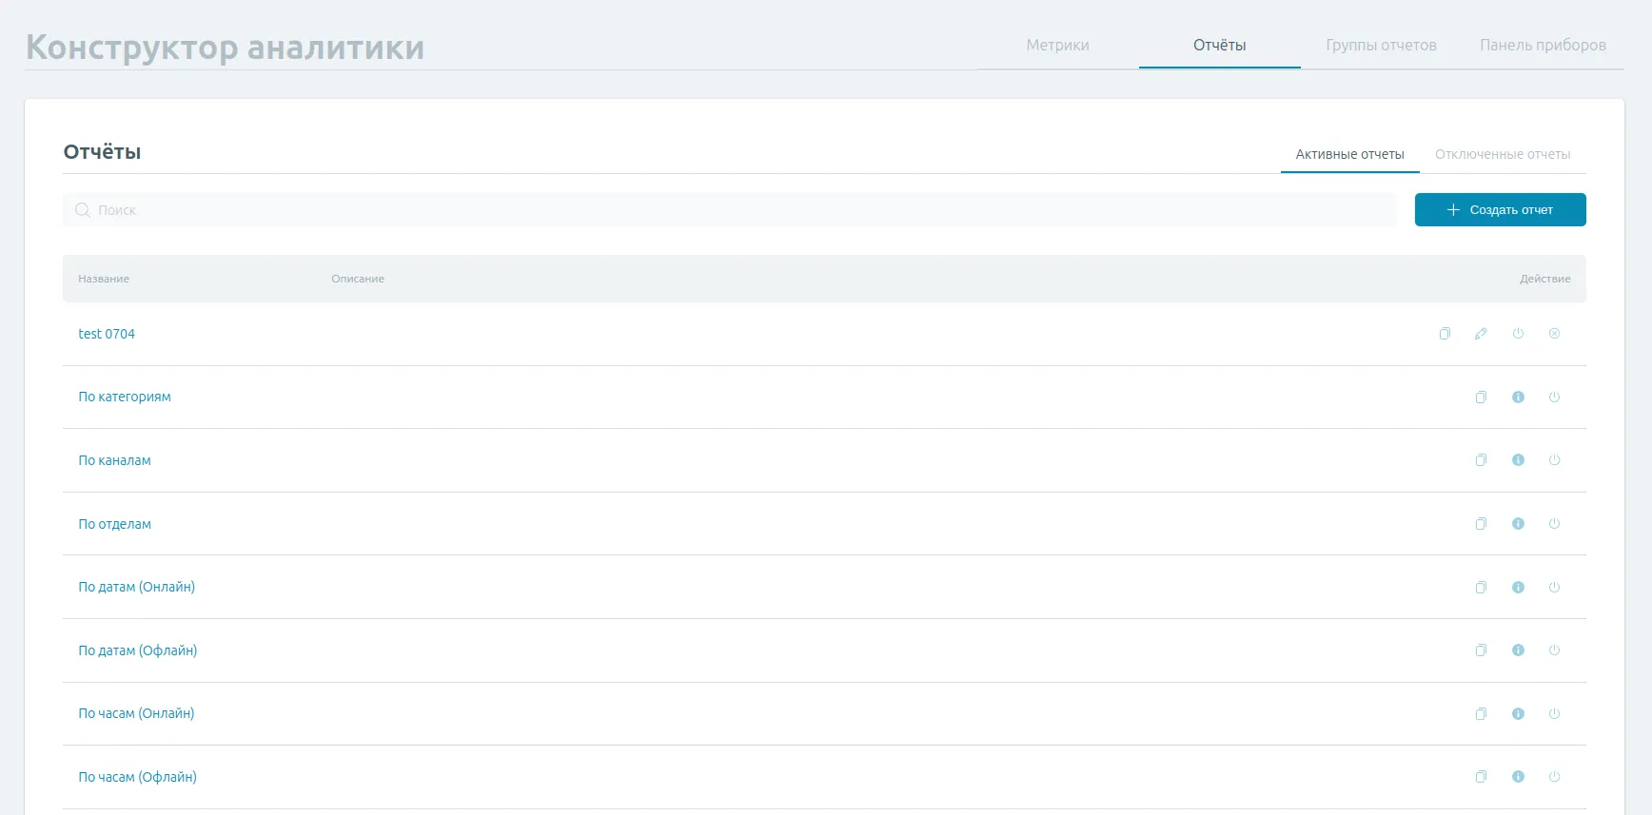Show Отключенные отчеты list

[1503, 154]
